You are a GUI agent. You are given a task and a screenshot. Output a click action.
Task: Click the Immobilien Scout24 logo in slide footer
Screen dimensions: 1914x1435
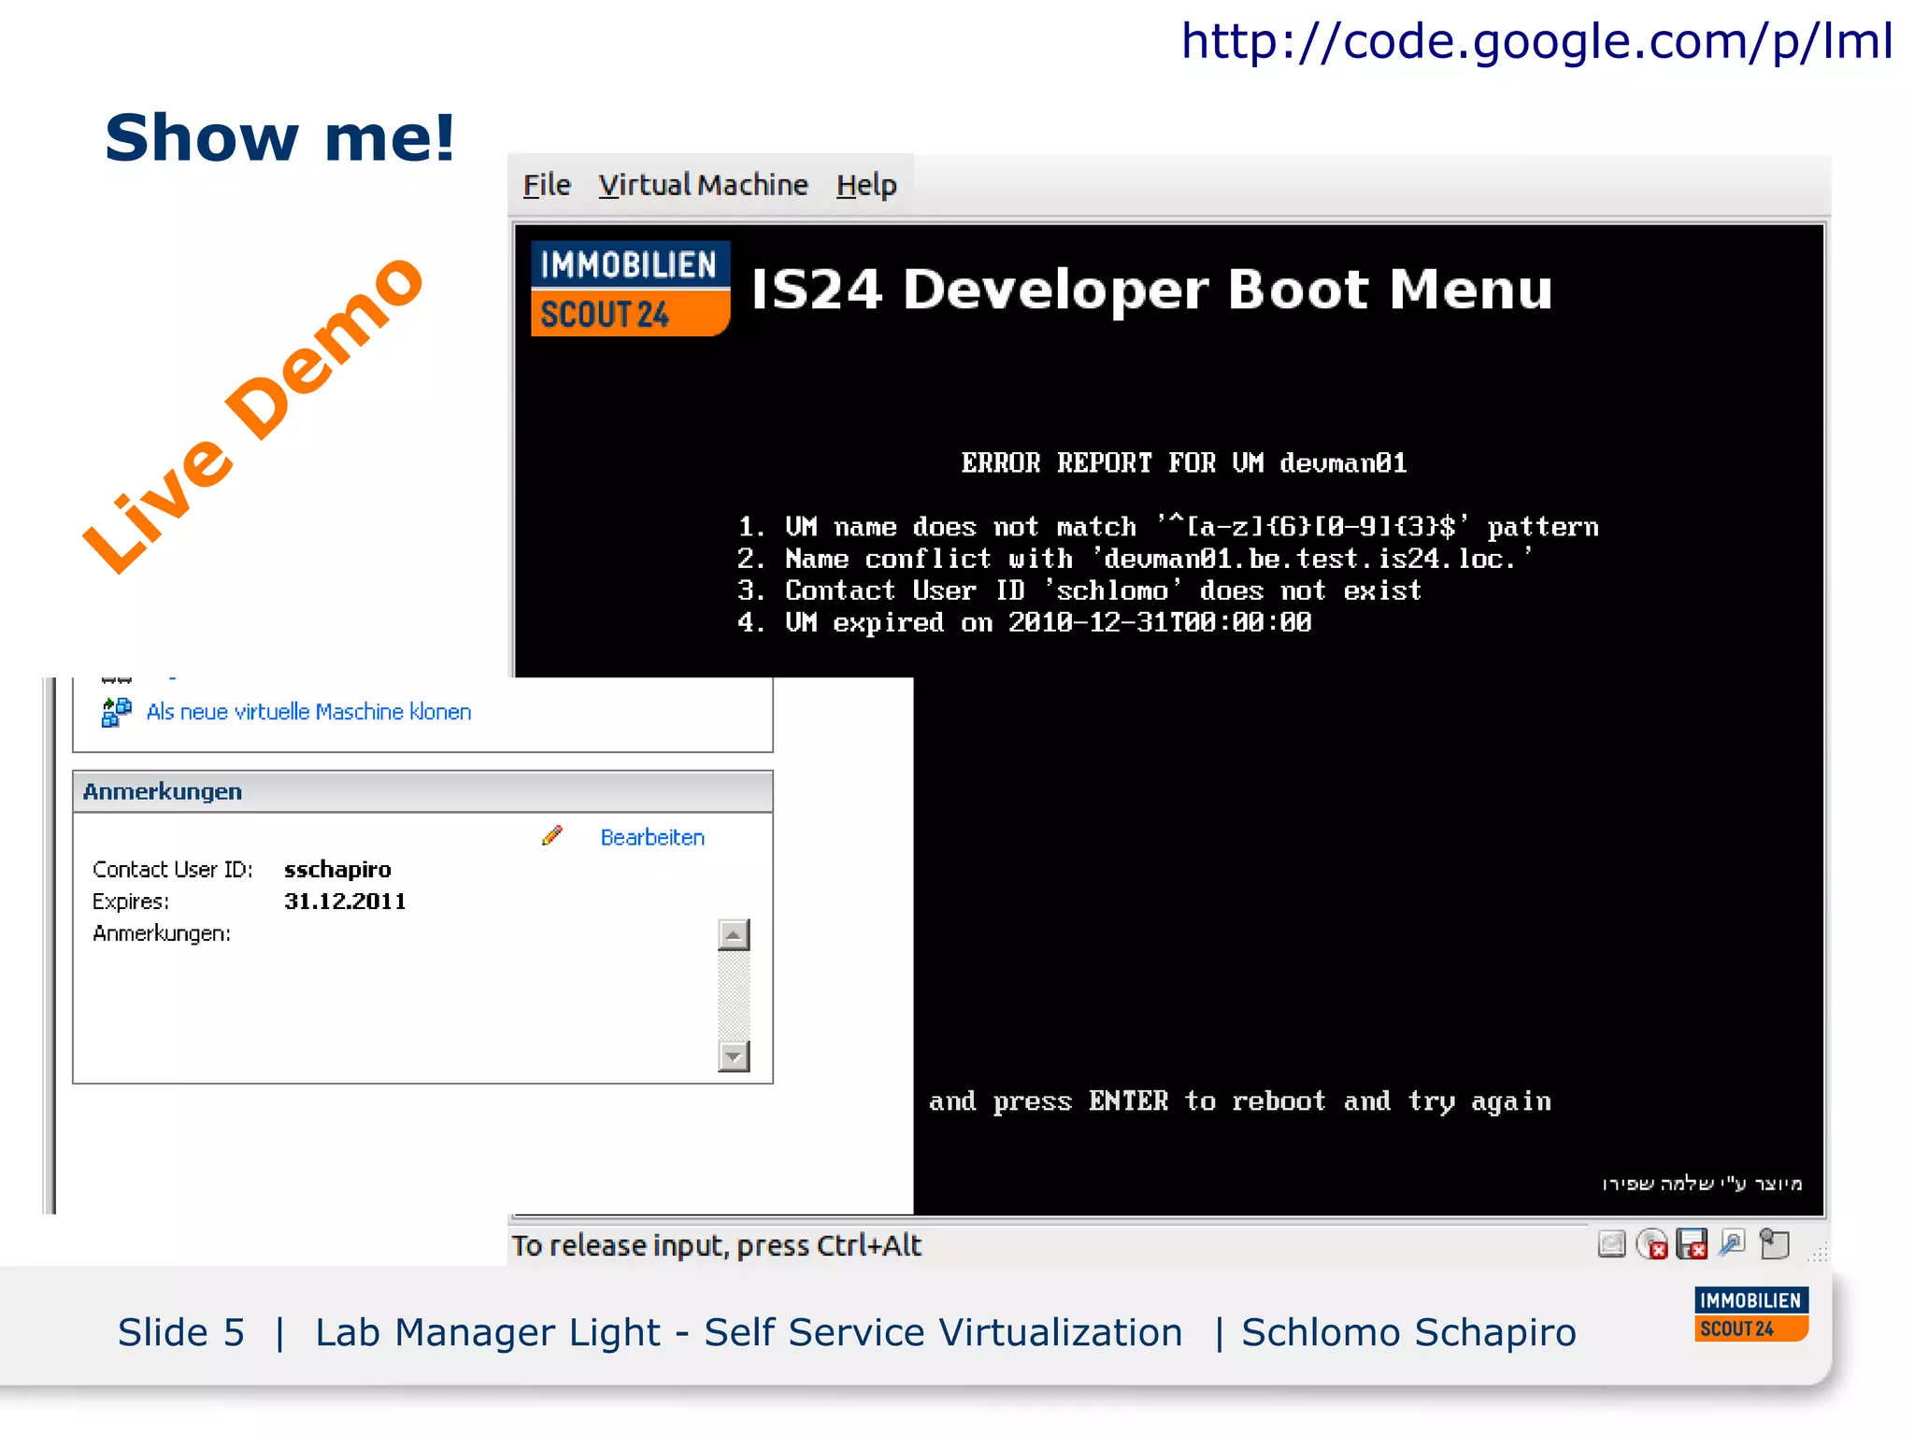point(1751,1314)
